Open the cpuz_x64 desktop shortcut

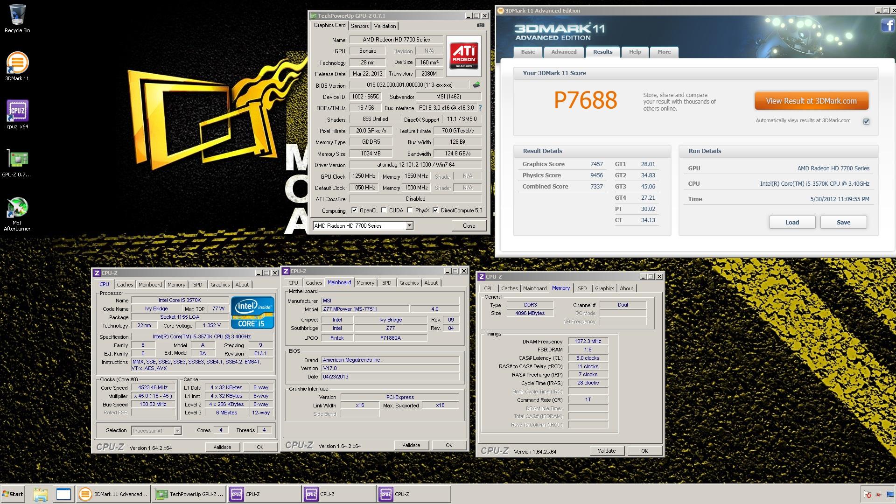(17, 114)
